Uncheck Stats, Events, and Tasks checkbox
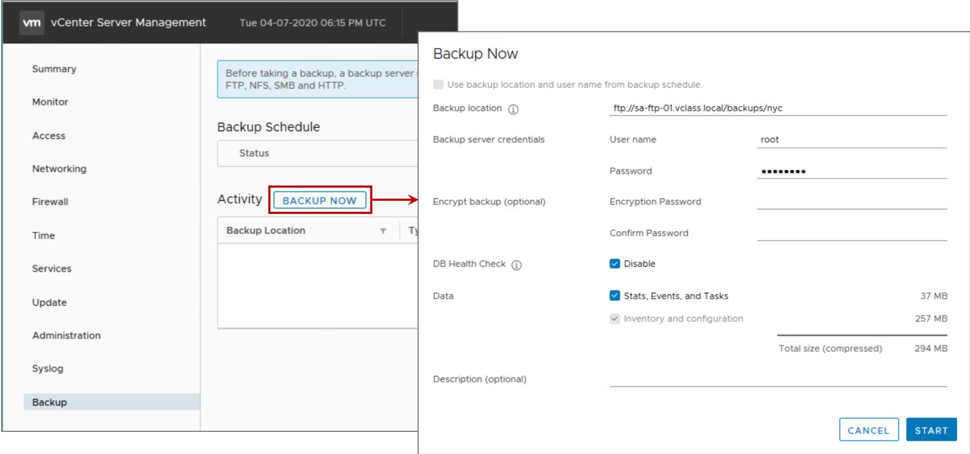The height and width of the screenshot is (454, 970). point(614,296)
